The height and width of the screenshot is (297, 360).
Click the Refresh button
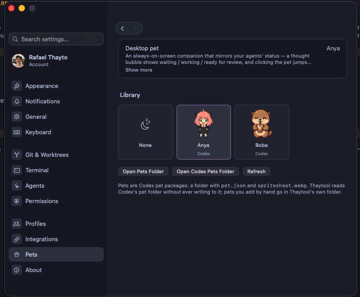[256, 171]
